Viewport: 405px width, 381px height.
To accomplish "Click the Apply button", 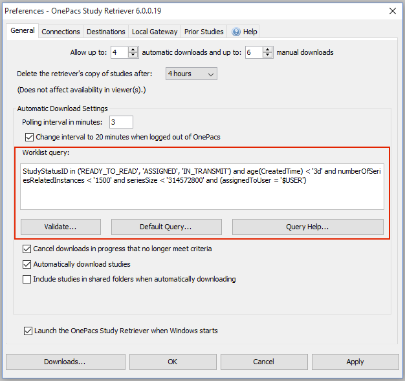I will pos(355,362).
